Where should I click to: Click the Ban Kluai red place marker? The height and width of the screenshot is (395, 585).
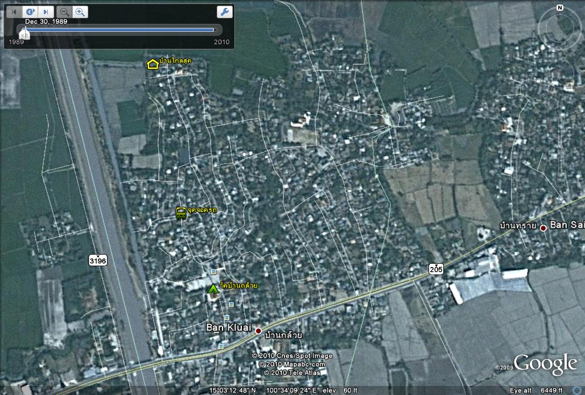[258, 331]
